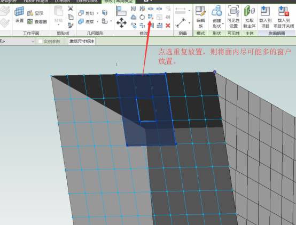Click the 编辑族 edit family button
The width and height of the screenshot is (296, 225).
pyautogui.click(x=200, y=17)
